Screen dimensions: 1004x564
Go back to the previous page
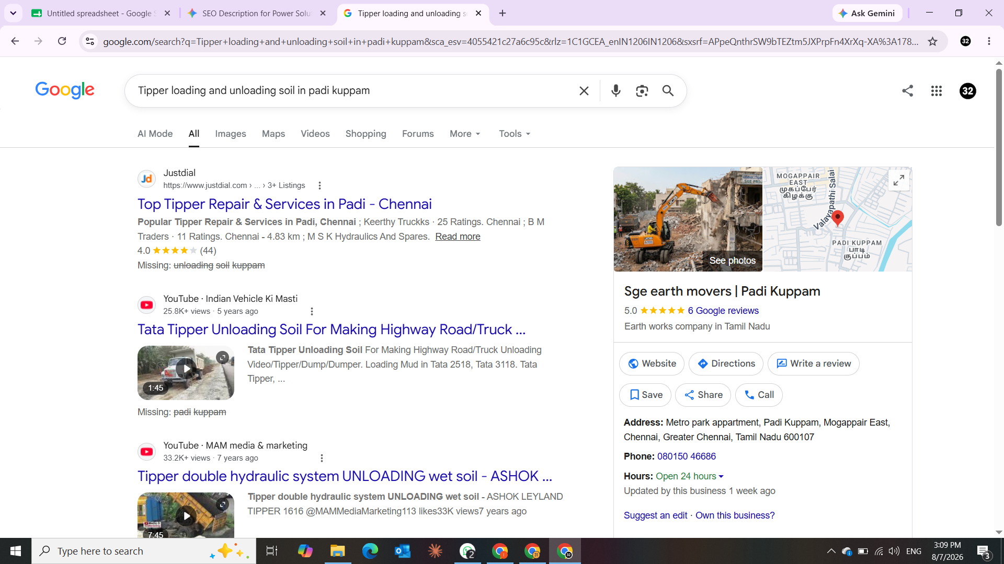coord(15,41)
